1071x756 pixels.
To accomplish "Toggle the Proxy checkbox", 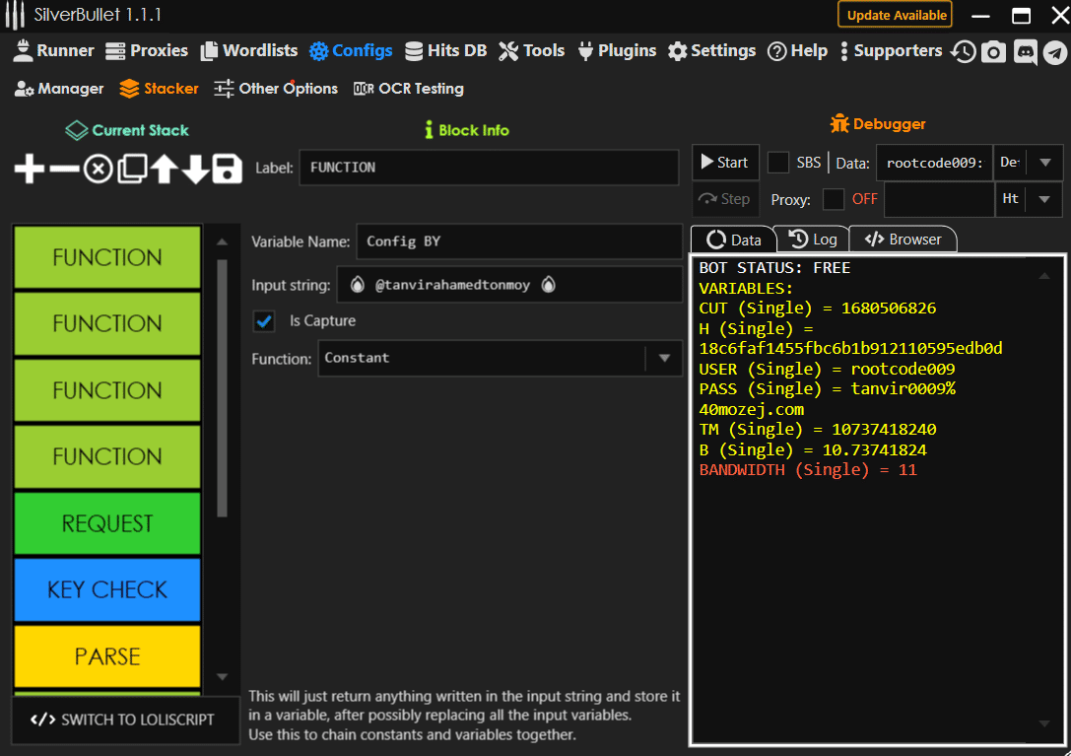I will tap(834, 199).
